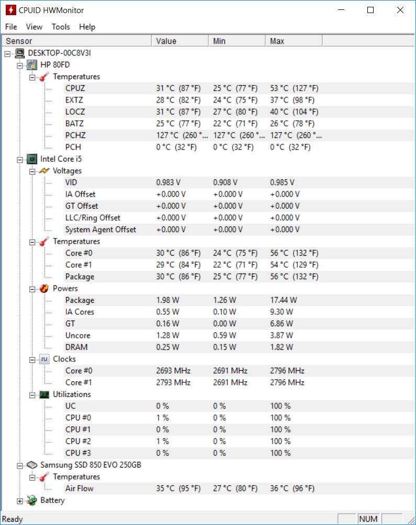This screenshot has width=416, height=525.
Task: Click the Max column header
Action: (294, 41)
